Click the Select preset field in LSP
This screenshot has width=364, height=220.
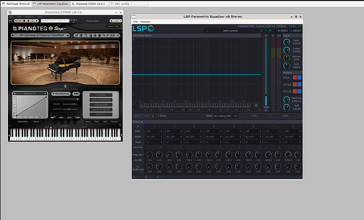pyautogui.click(x=231, y=31)
